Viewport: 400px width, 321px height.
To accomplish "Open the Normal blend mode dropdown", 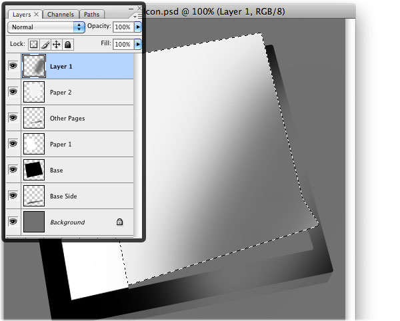I will click(46, 27).
